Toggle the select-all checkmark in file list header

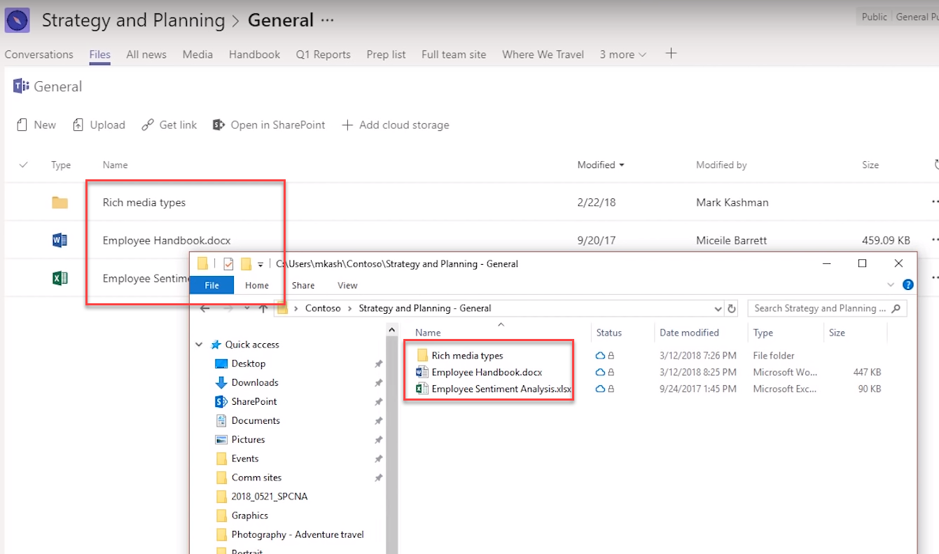24,165
